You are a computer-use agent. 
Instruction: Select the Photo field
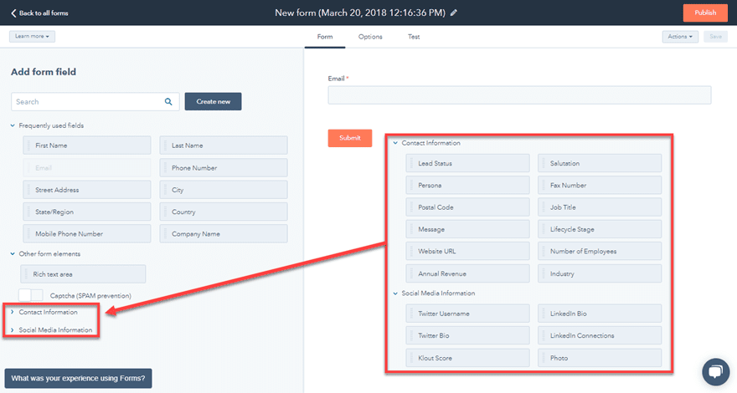pyautogui.click(x=600, y=358)
